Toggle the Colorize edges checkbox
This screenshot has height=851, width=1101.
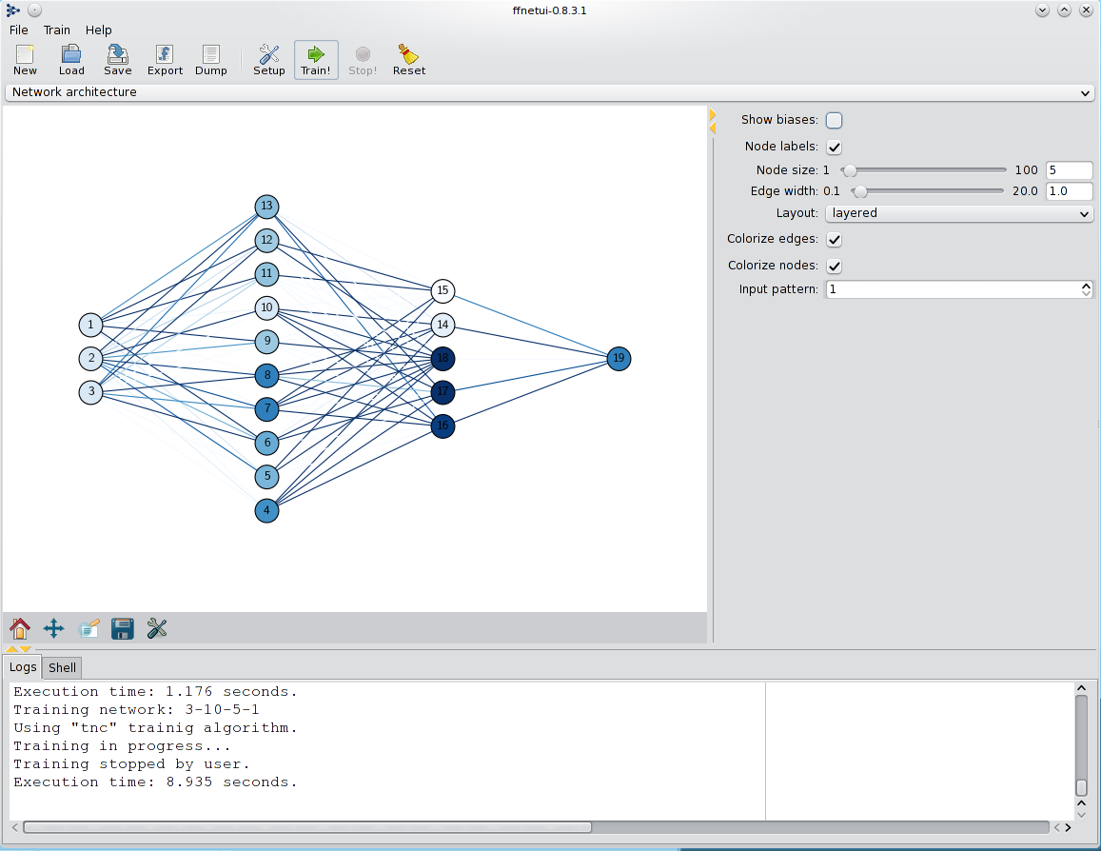coord(835,240)
